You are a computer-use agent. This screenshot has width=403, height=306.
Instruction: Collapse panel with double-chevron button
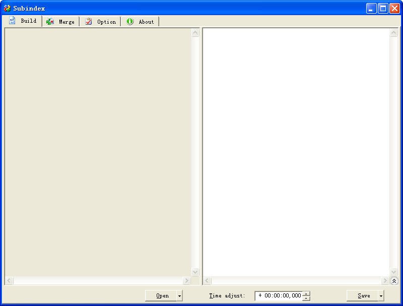[394, 281]
